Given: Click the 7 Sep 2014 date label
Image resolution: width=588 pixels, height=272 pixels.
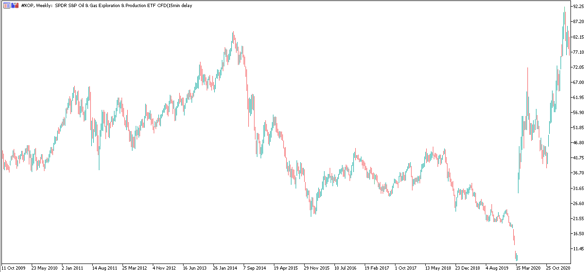Looking at the screenshot, I should tap(255, 268).
